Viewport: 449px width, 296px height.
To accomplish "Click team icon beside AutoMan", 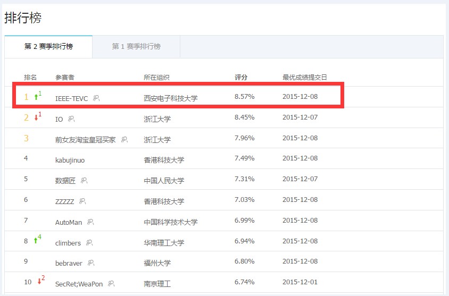I will tap(90, 222).
